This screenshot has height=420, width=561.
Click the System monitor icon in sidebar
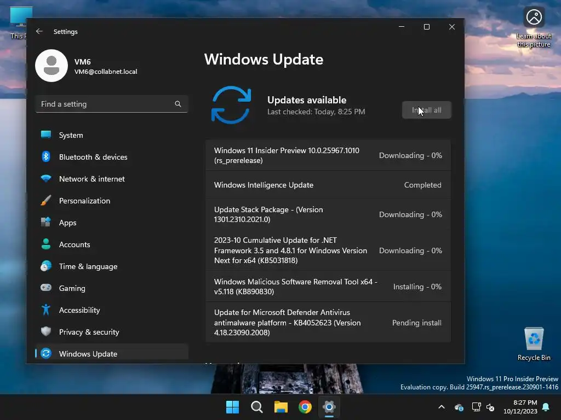[46, 135]
